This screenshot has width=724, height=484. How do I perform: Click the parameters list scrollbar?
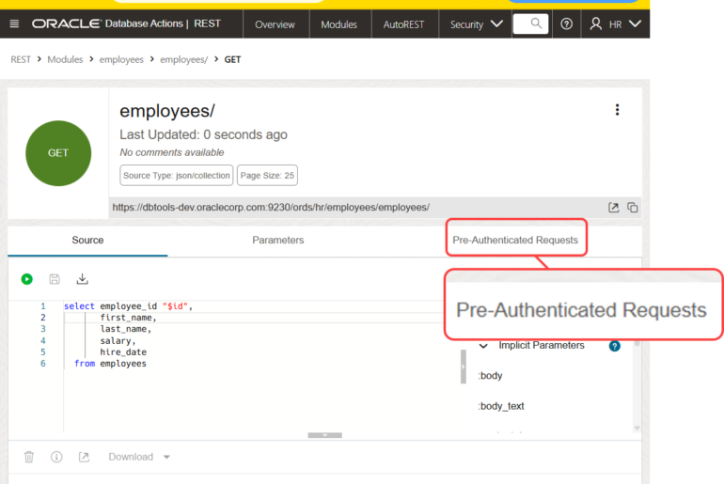coord(637,385)
